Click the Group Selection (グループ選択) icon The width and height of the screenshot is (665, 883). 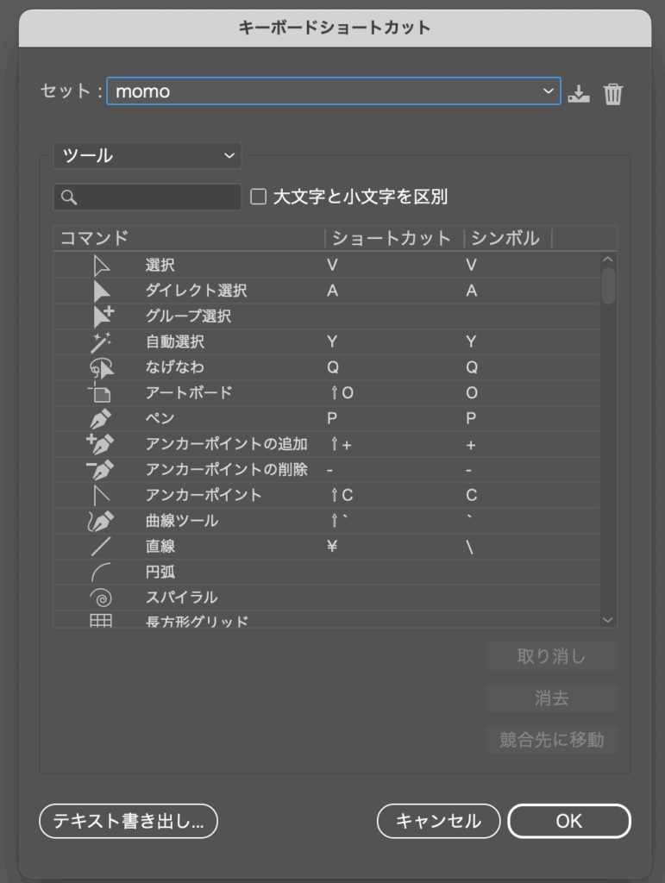point(103,316)
